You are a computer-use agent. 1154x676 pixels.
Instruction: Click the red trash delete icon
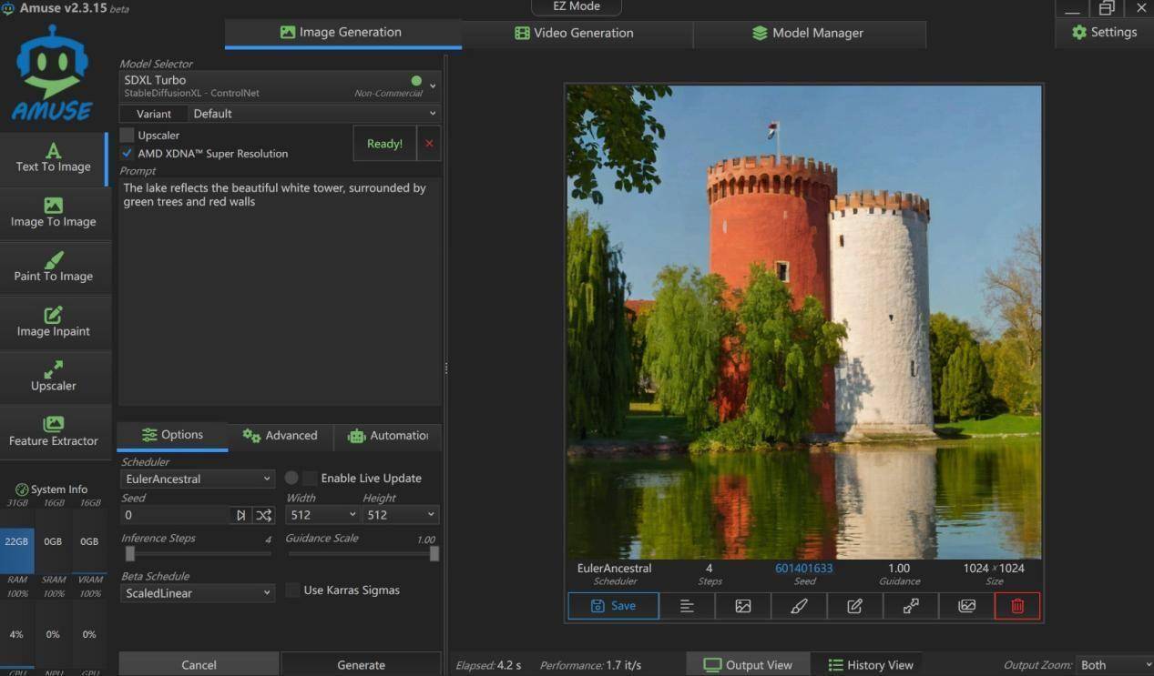pos(1017,606)
